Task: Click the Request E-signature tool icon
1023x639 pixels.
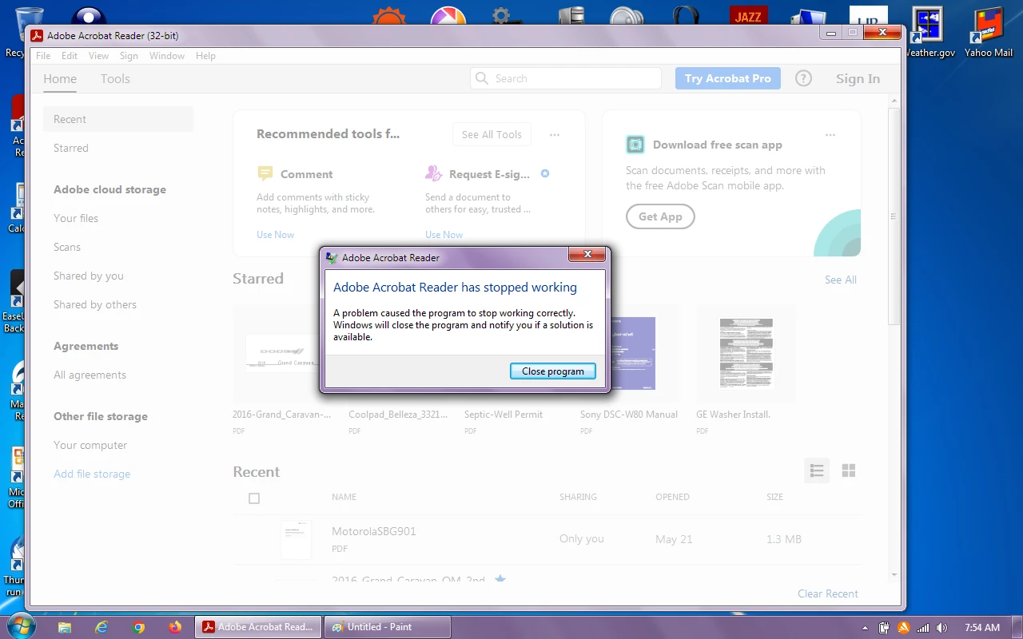Action: [434, 173]
